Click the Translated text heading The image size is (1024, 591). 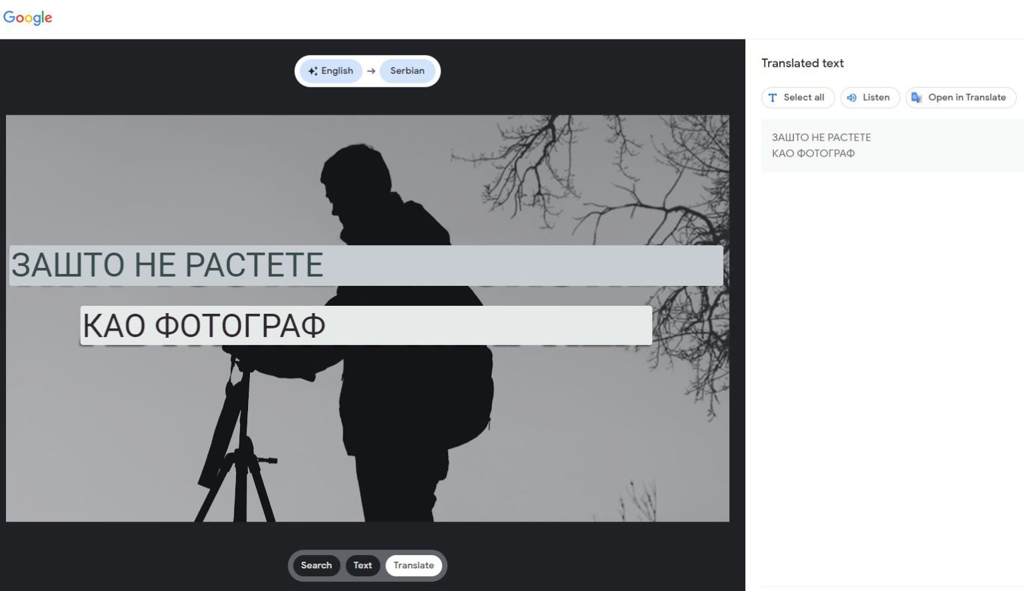click(802, 63)
